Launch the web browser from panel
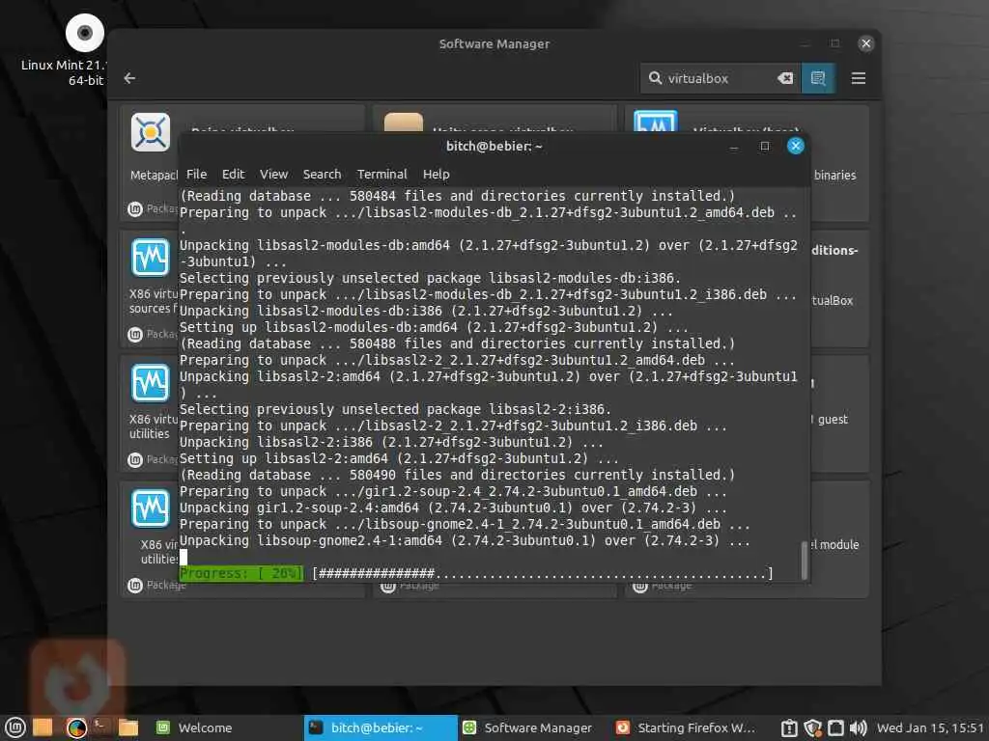Screen dimensions: 989x741 pos(77,727)
